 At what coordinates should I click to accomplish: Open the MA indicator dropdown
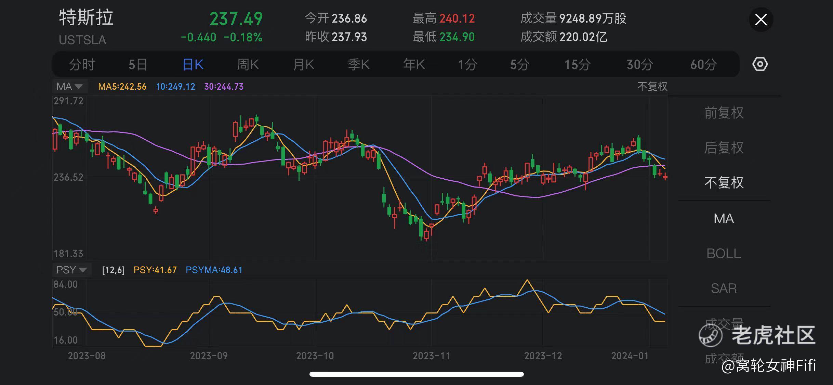pos(70,86)
